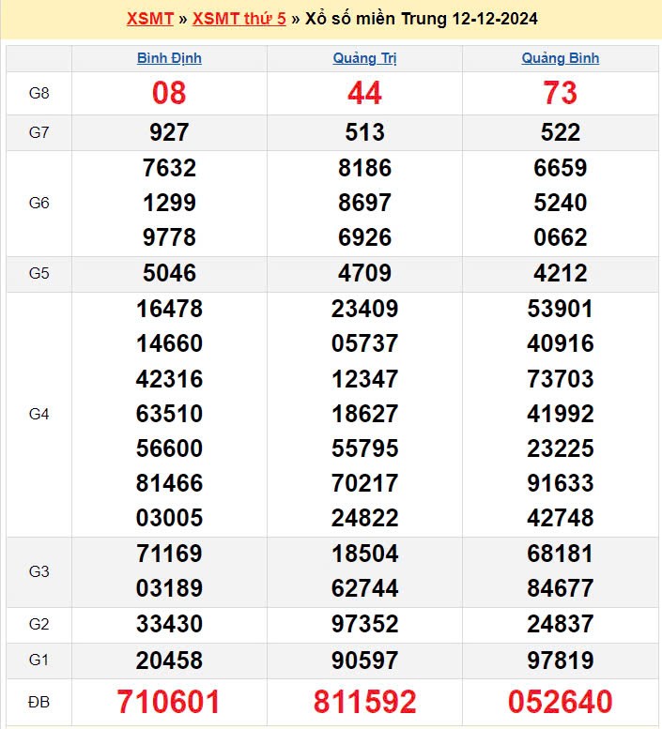
Task: Click the red G8 number 08
Action: [x=169, y=93]
